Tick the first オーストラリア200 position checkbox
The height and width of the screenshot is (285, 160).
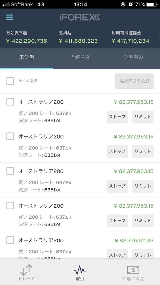pyautogui.click(x=10, y=102)
